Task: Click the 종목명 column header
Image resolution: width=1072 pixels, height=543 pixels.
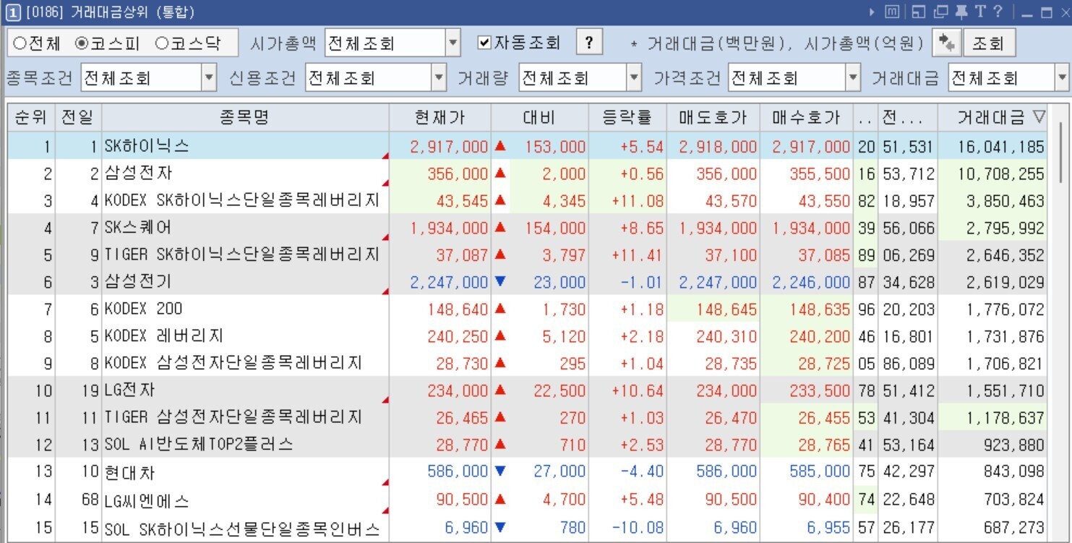Action: (245, 117)
